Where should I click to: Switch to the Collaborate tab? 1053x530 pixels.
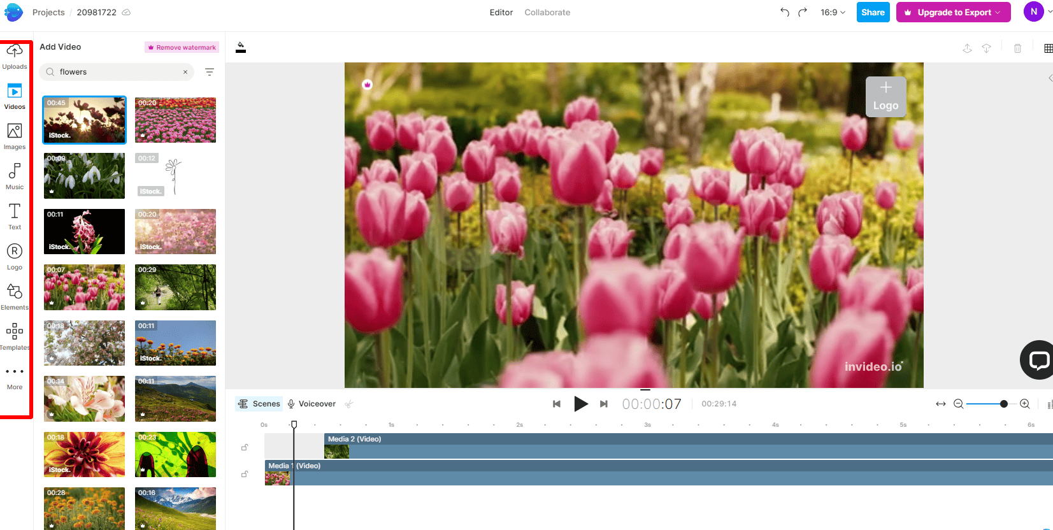[547, 12]
